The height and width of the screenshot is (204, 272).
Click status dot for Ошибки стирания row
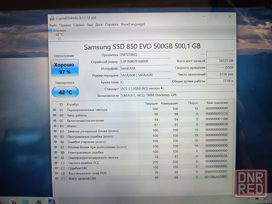(x=56, y=142)
